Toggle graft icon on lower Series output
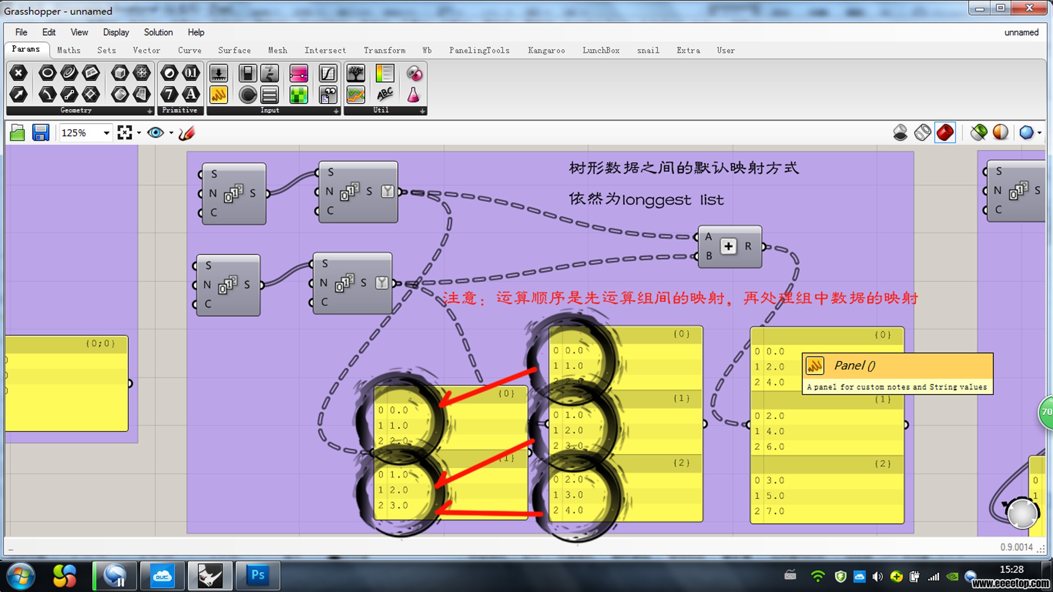Viewport: 1053px width, 592px height. (382, 283)
